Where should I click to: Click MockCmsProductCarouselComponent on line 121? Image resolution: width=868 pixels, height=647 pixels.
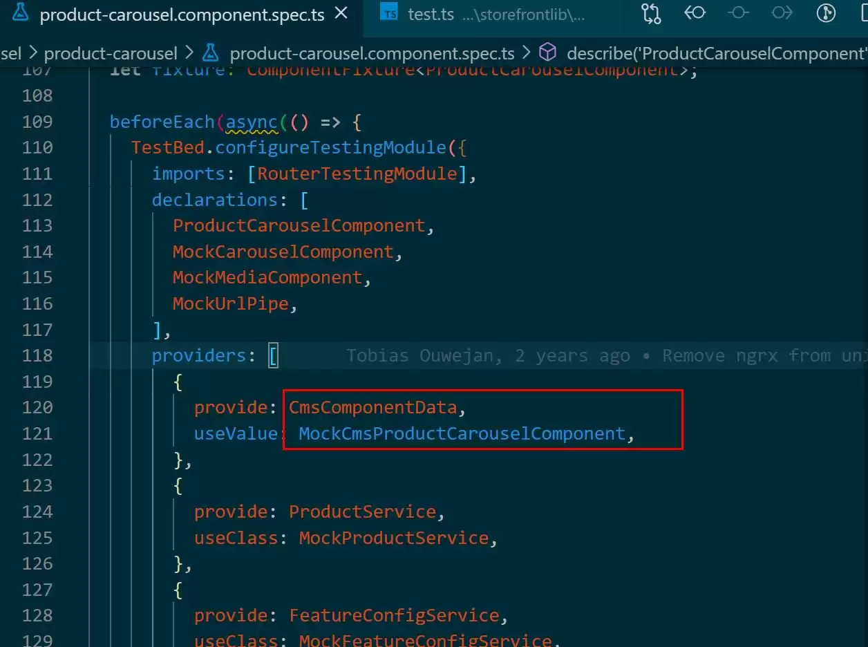coord(462,434)
